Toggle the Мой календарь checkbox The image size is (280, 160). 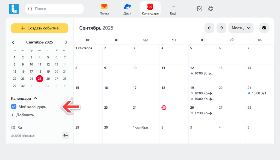click(14, 107)
